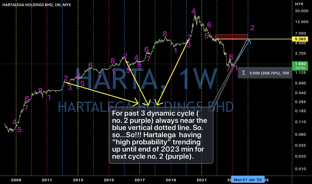This screenshot has height=184, width=312.
Task: Click the 1.125 price axis label
Action: 301,73
